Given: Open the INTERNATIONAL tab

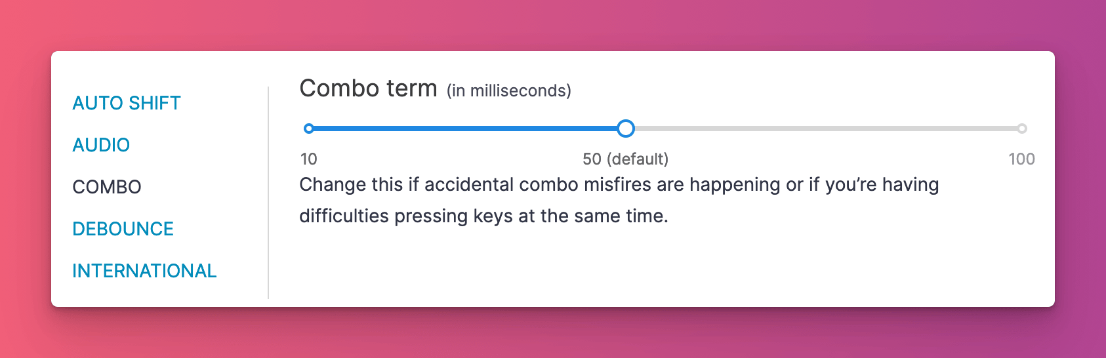Looking at the screenshot, I should (x=144, y=271).
